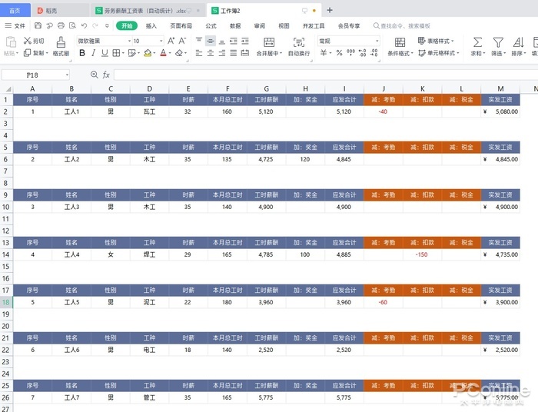Viewport: 538px width, 412px height.
Task: Apply justify alignment icon
Action: click(x=234, y=53)
